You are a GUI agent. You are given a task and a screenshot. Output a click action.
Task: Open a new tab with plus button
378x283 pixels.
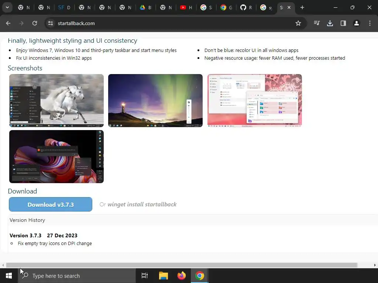302,7
